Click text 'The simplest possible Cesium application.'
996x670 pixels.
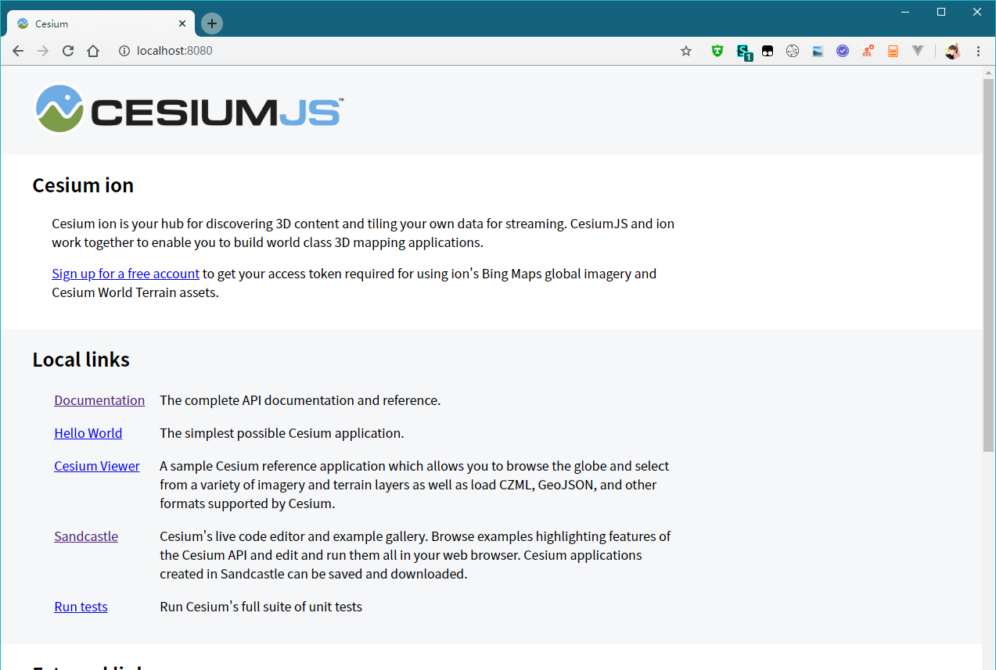coord(282,433)
